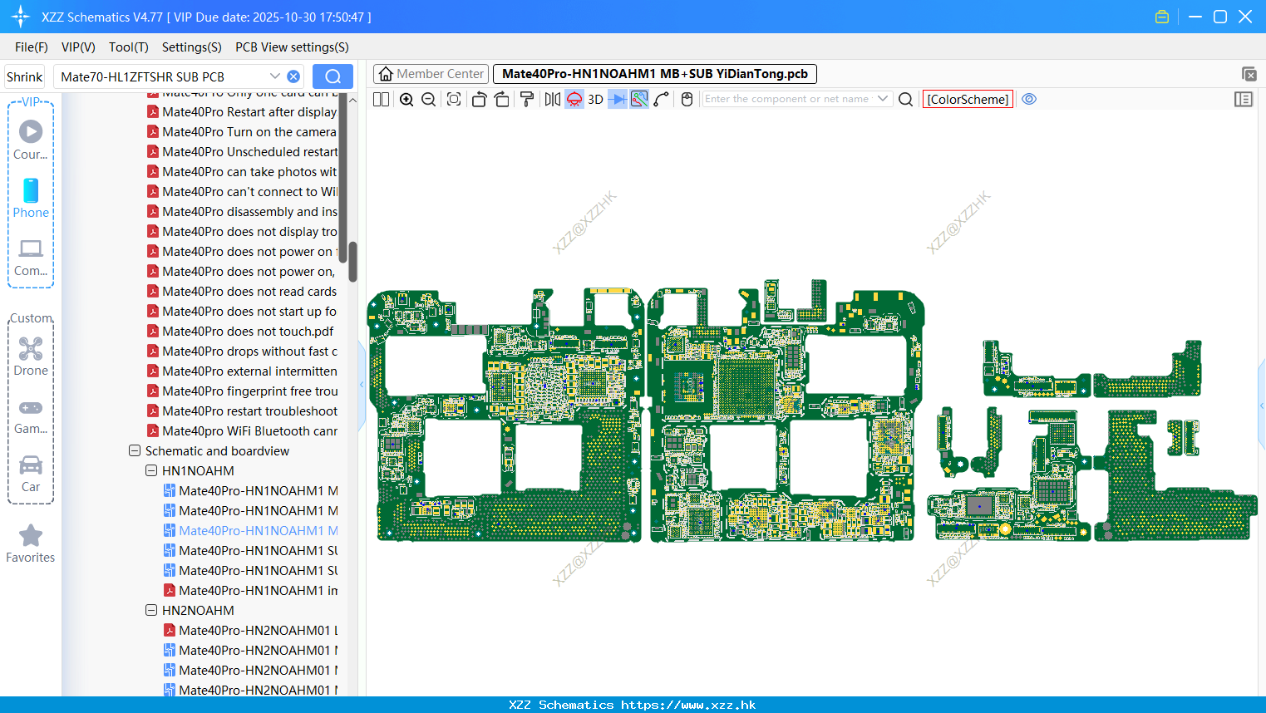Toggle the eye visibility icon
This screenshot has height=713, width=1266.
pyautogui.click(x=1029, y=99)
